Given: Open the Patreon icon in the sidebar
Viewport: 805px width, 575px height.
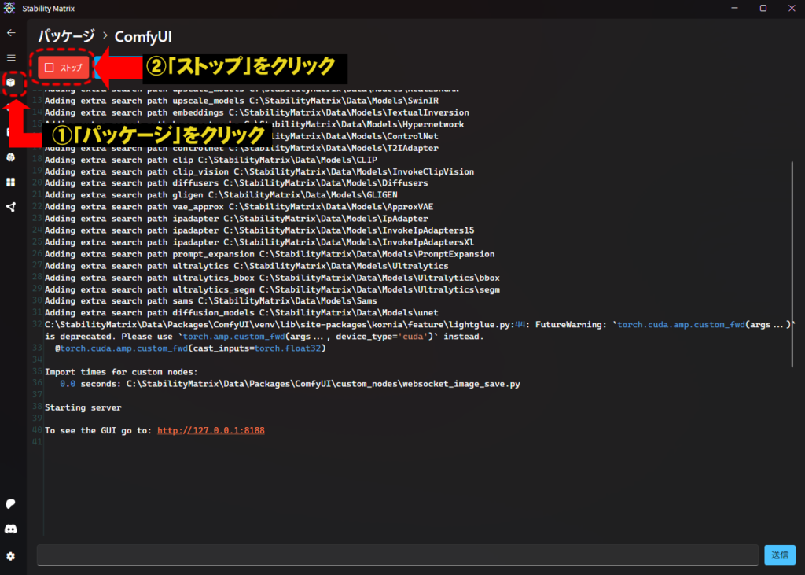Looking at the screenshot, I should click(x=11, y=504).
